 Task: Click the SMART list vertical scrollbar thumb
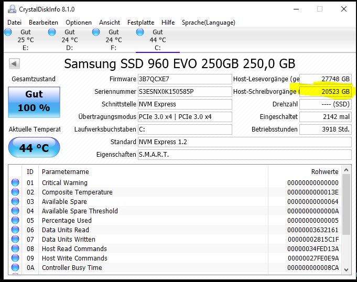pyautogui.click(x=347, y=204)
